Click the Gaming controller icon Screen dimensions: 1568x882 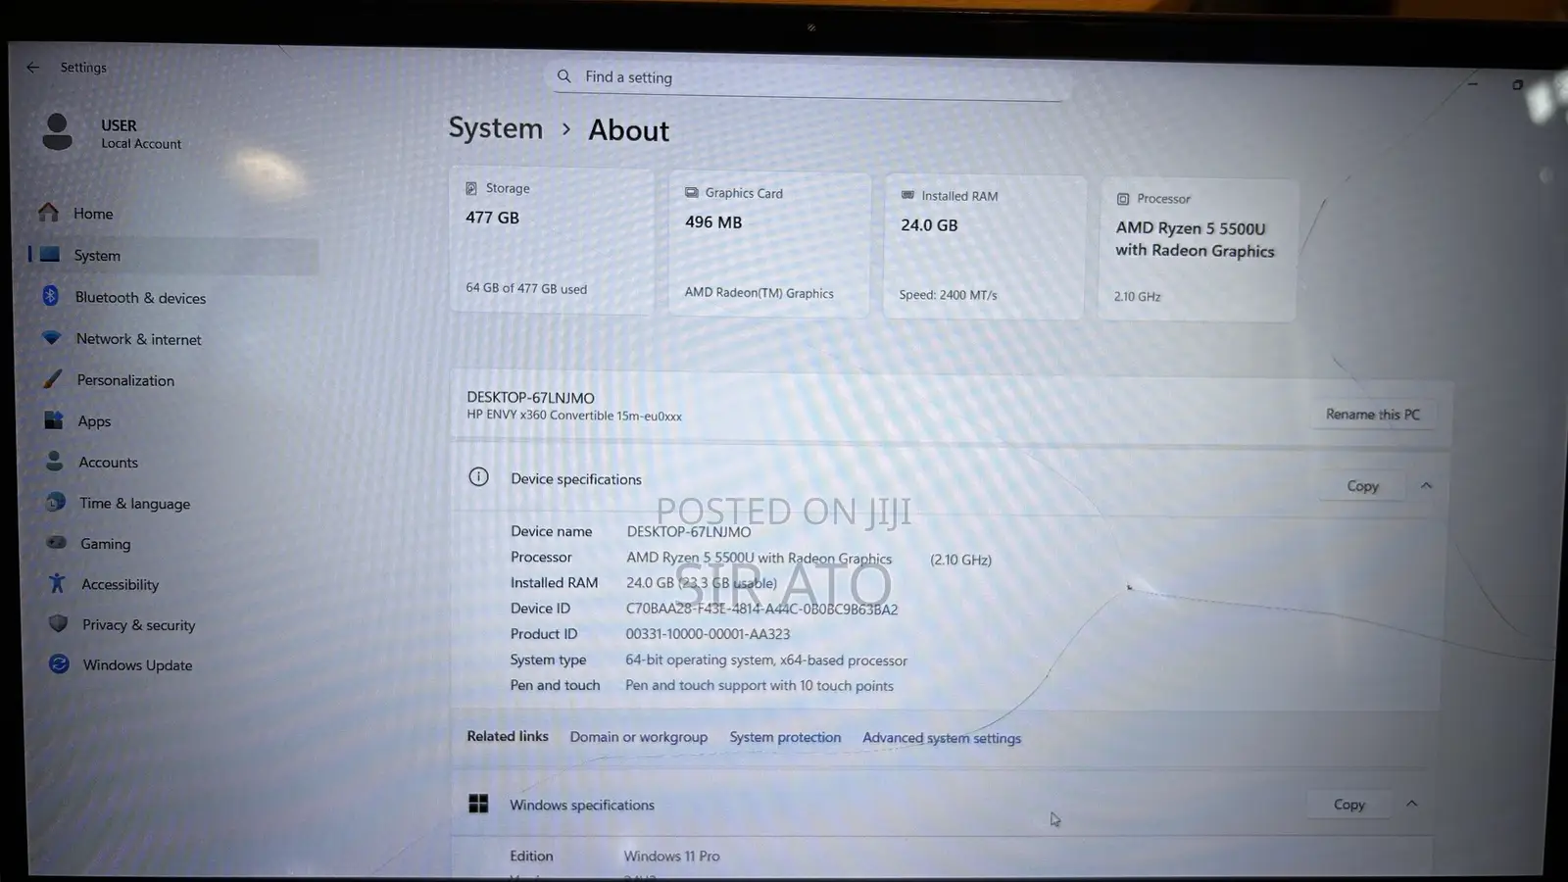[57, 542]
